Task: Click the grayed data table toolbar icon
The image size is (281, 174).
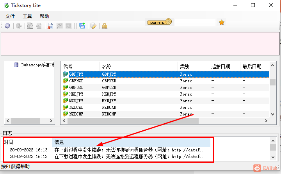Action: [x=68, y=26]
